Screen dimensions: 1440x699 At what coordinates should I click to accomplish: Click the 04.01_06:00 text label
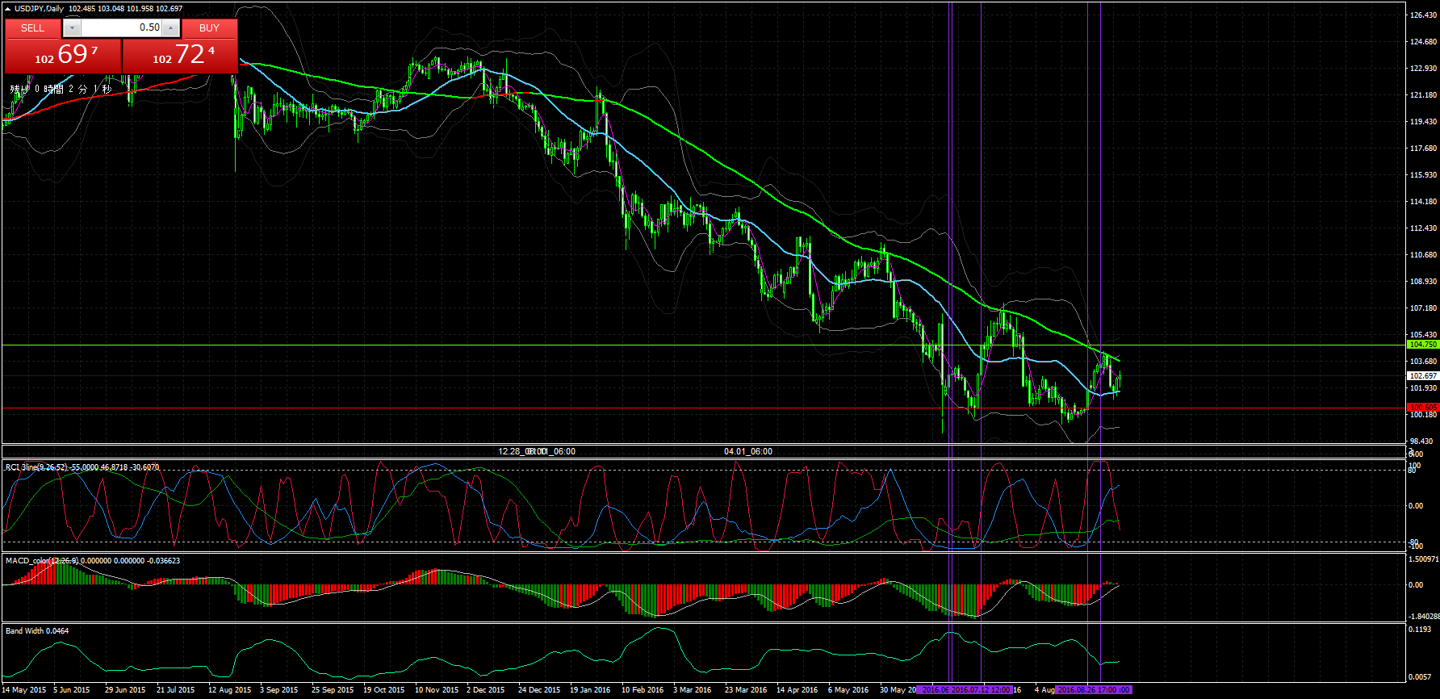pos(747,451)
